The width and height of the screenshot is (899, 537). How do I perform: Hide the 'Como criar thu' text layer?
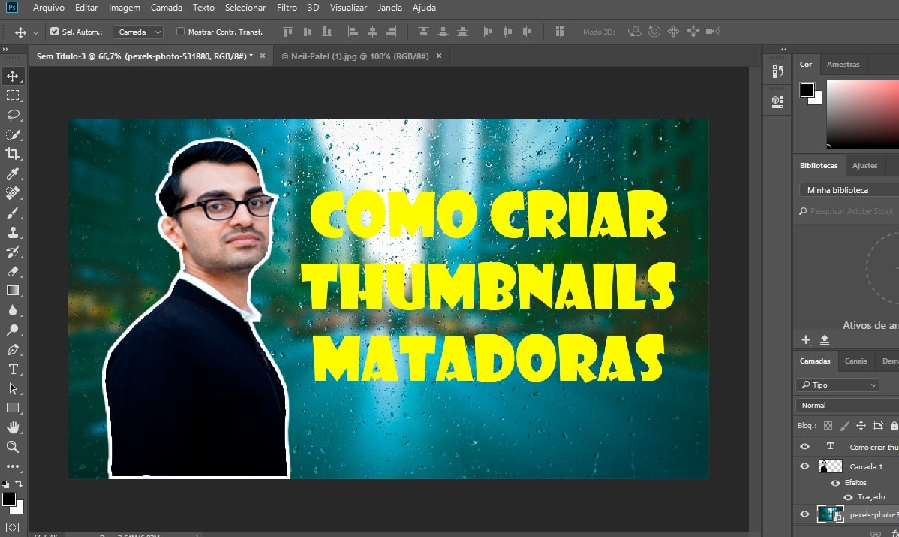pyautogui.click(x=805, y=446)
